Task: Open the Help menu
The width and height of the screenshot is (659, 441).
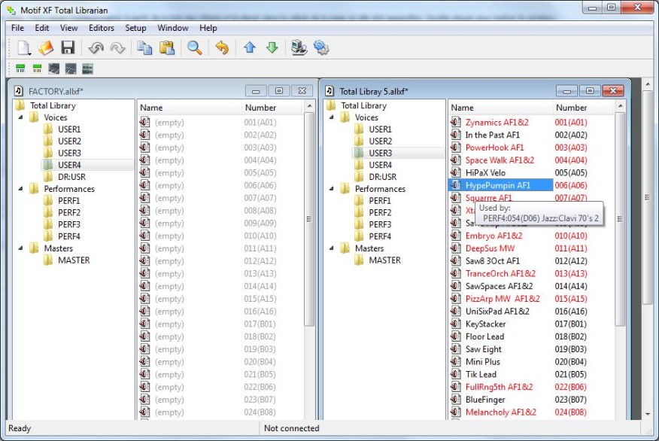Action: pos(208,28)
